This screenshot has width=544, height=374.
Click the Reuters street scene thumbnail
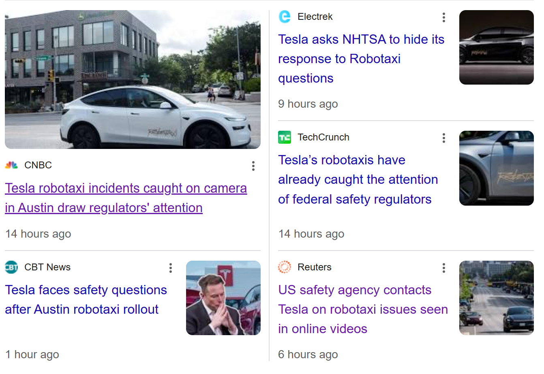pos(496,297)
